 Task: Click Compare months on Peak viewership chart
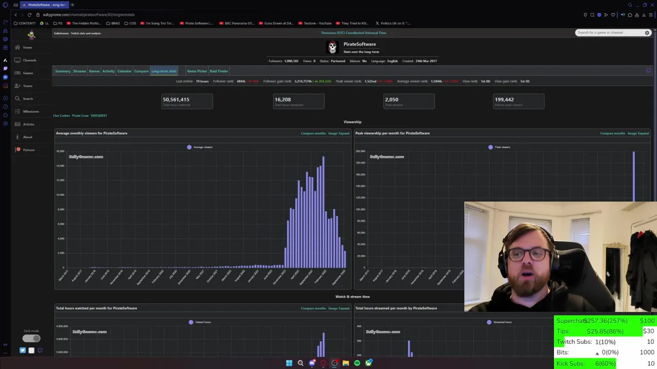[x=613, y=133]
